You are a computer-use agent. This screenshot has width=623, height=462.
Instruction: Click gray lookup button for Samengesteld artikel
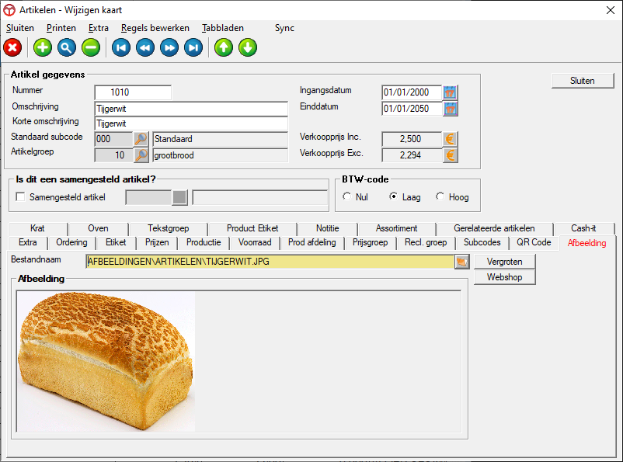[x=179, y=197]
